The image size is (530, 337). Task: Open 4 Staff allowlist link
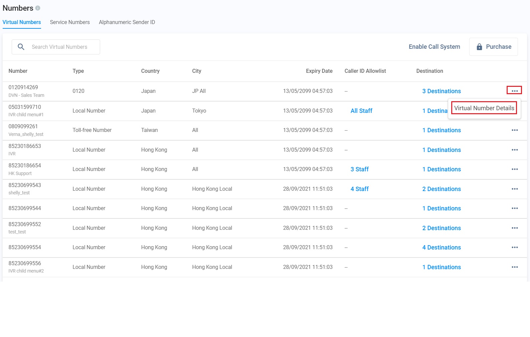pos(359,189)
